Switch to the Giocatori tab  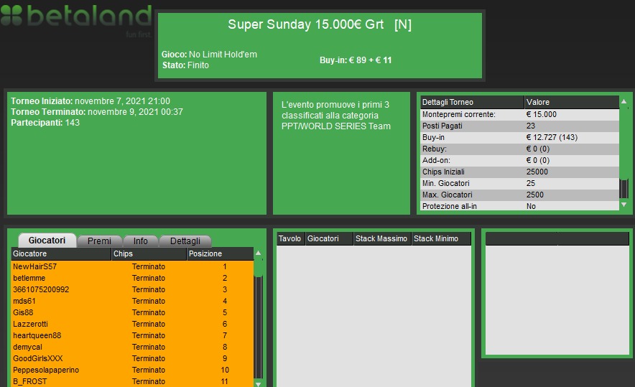point(47,241)
